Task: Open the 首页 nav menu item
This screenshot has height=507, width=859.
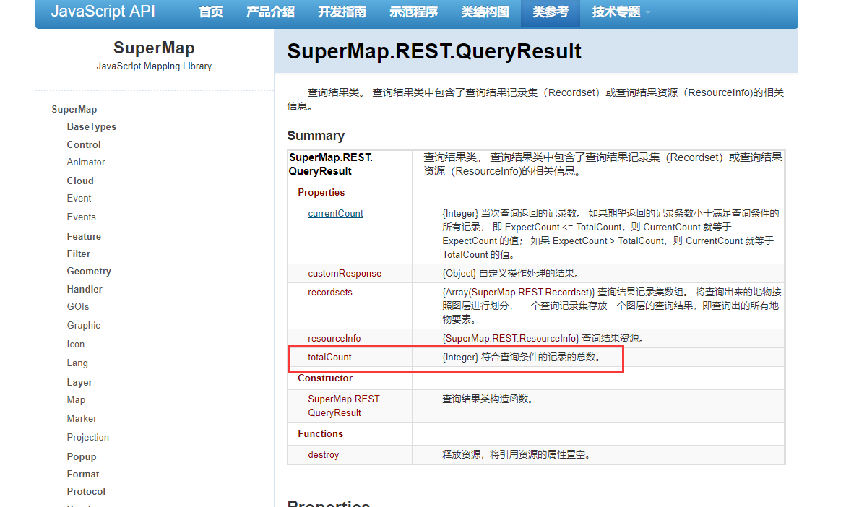Action: [211, 12]
